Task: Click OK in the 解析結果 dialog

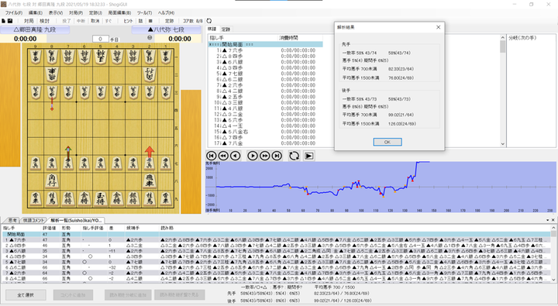Action: [387, 142]
